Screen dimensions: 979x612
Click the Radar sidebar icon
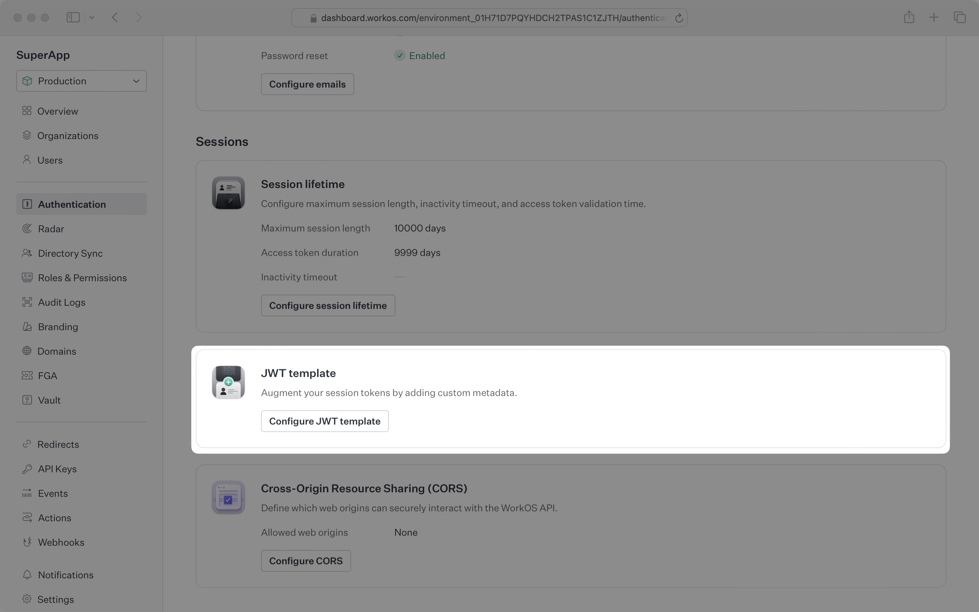(27, 228)
